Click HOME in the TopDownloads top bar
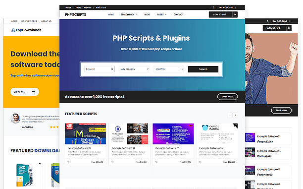The image size is (303, 189). click(x=14, y=21)
